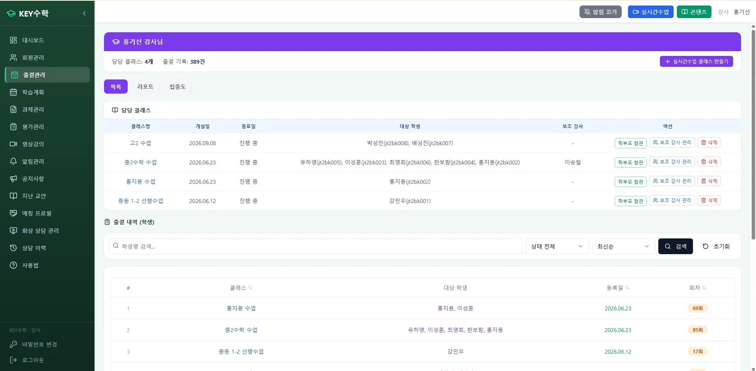Click the 69회 badge
Screen dimensions: 756x371
click(698, 308)
